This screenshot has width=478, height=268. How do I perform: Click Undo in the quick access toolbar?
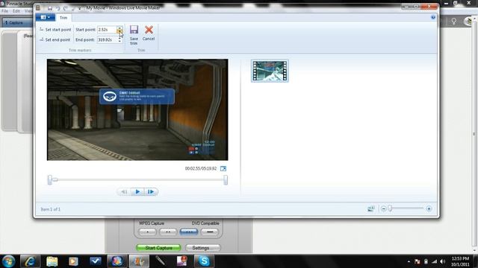click(x=58, y=8)
